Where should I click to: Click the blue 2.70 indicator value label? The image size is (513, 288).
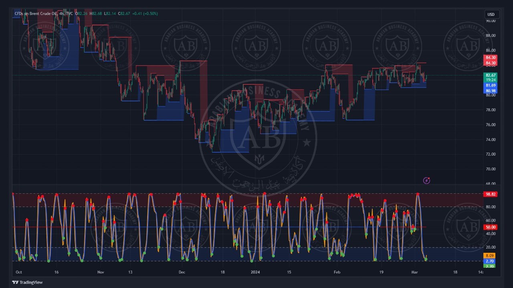(490, 261)
